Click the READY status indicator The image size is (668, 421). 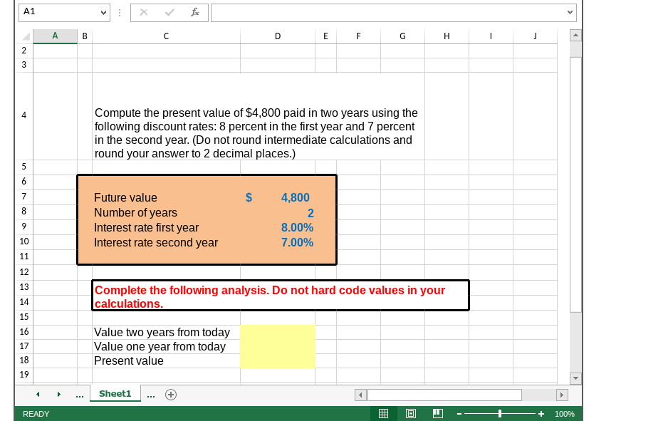coord(36,413)
